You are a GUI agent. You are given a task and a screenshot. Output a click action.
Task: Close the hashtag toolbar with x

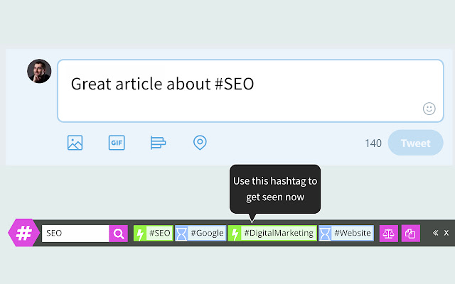coord(446,233)
